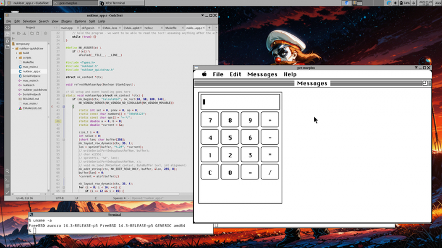Switch to Xfce Terminal taskbar button
The image size is (442, 248).
coord(121,3)
